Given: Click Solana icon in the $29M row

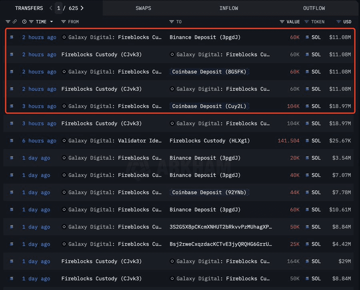Looking at the screenshot, I should point(307,261).
